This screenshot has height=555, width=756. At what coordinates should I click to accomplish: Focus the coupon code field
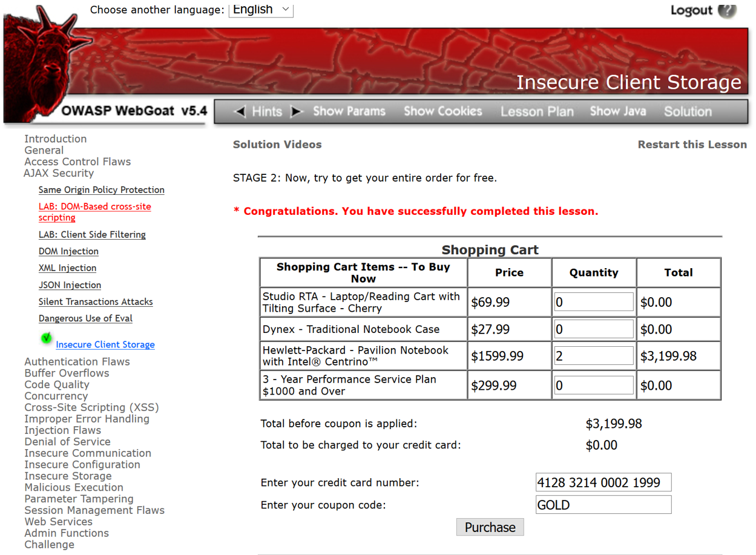point(603,505)
